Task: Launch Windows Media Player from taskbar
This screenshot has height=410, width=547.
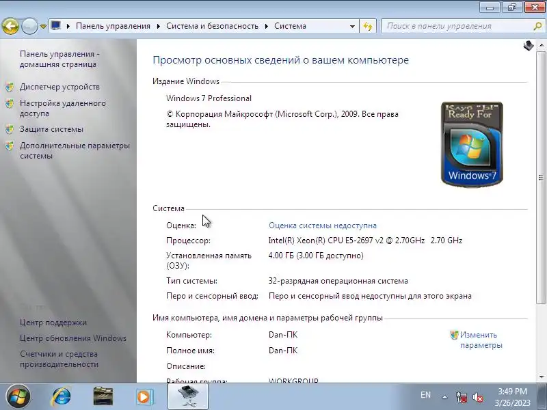Action: 144,397
